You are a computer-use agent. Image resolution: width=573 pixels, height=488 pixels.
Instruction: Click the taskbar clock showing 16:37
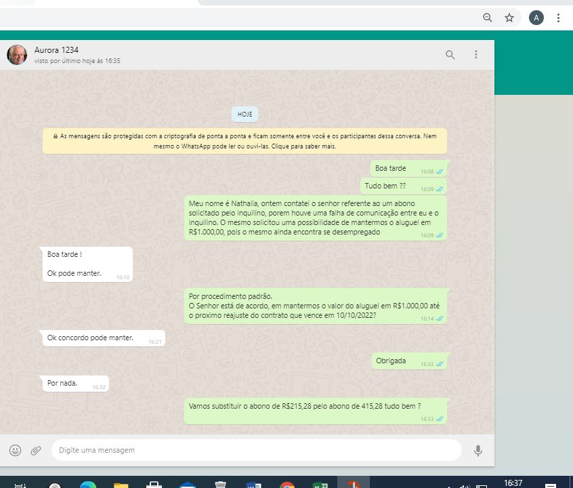[x=513, y=483]
